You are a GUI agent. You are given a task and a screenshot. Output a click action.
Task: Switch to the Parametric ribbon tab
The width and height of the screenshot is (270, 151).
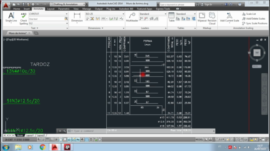(64, 9)
